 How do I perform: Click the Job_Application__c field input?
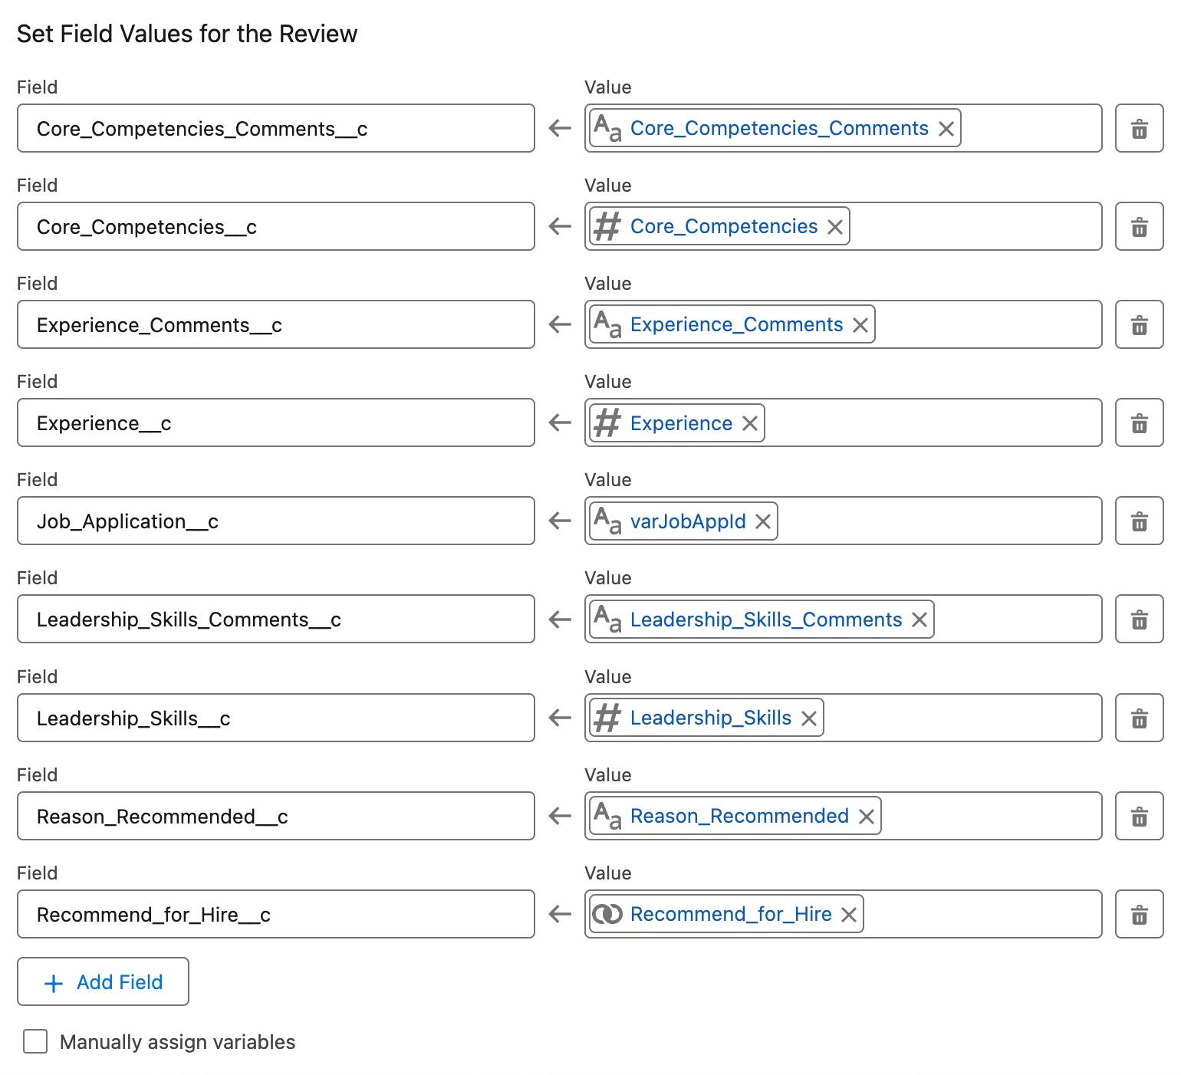[276, 521]
